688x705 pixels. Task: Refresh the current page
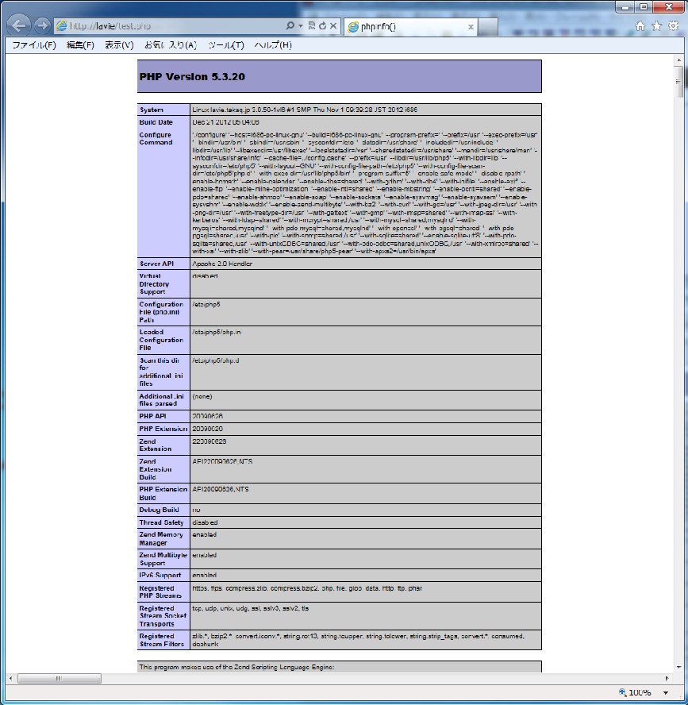pyautogui.click(x=322, y=25)
